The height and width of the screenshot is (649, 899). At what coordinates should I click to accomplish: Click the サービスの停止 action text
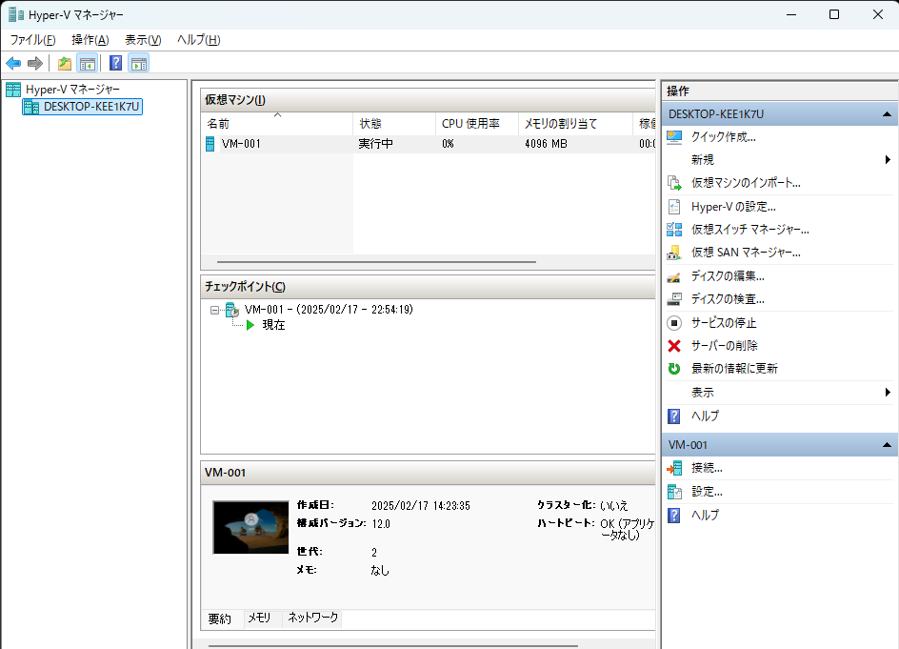(x=724, y=323)
